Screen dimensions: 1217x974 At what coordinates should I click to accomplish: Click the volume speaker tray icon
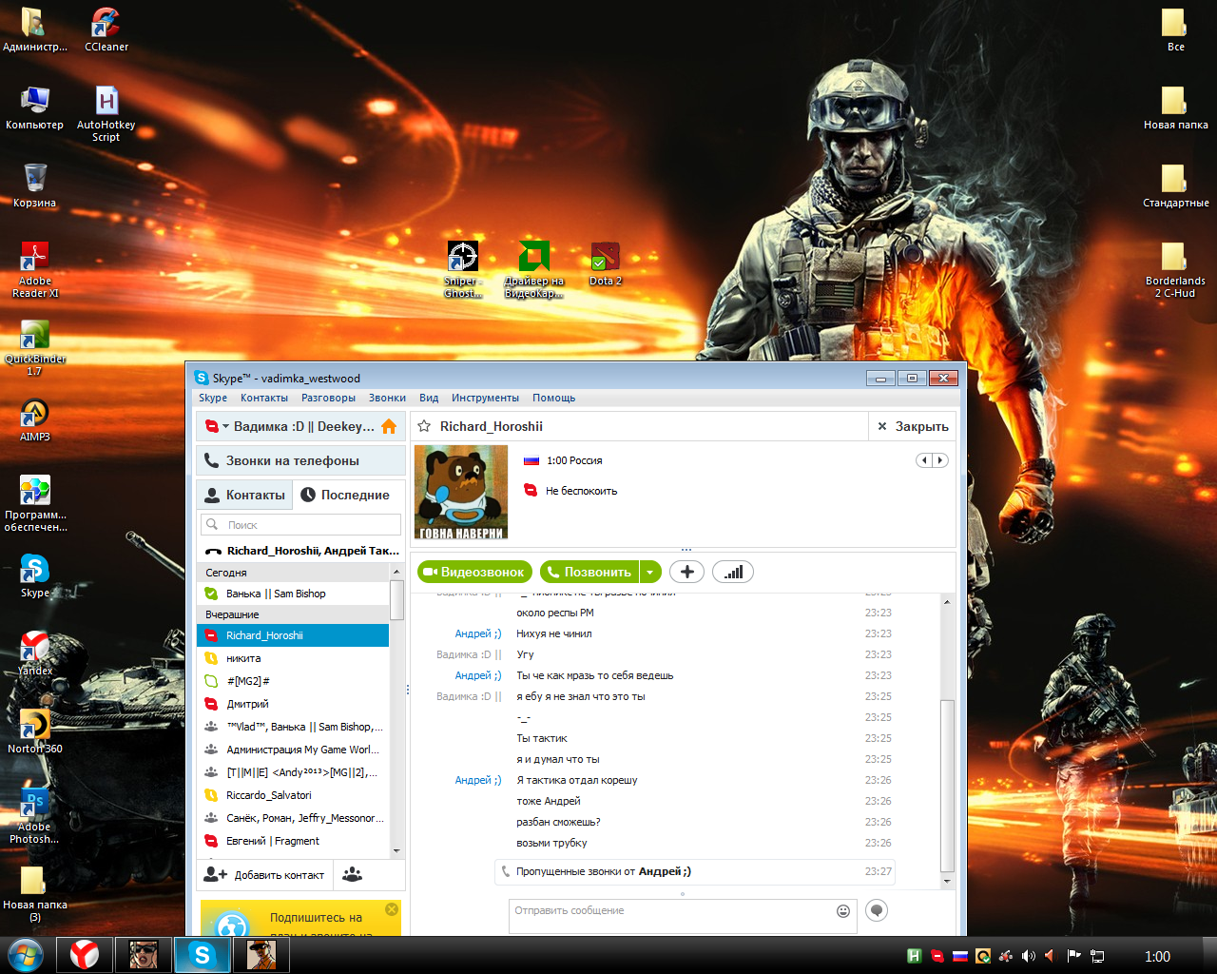(x=1028, y=956)
